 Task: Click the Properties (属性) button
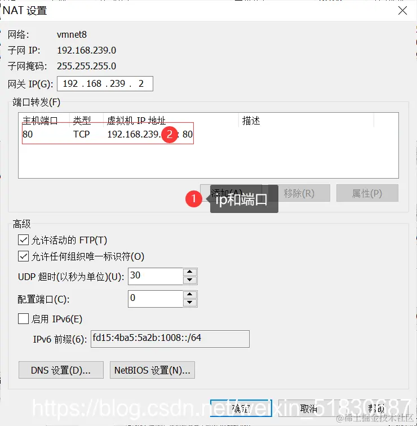pyautogui.click(x=367, y=193)
